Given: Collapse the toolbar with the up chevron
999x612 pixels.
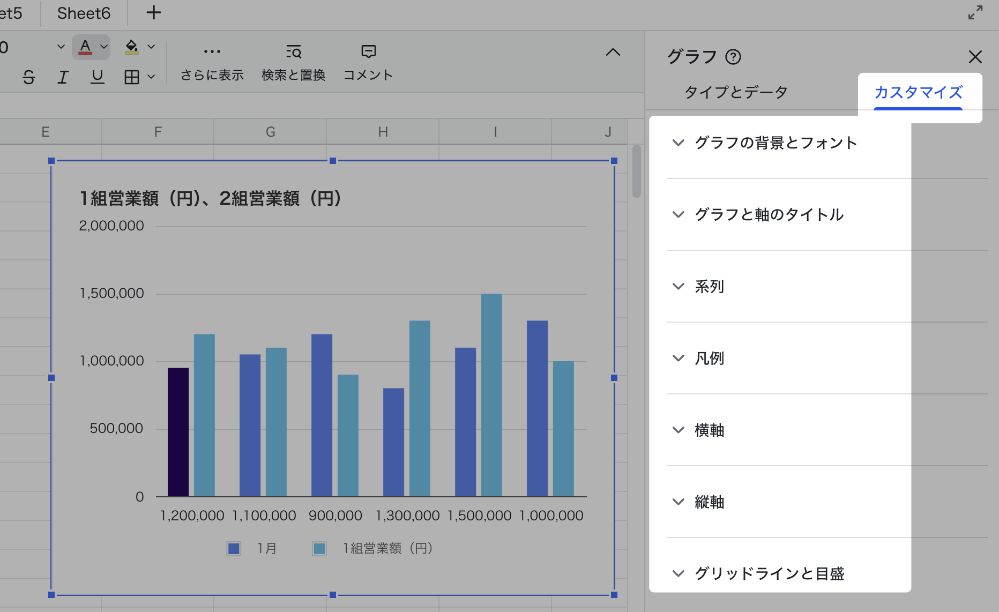Looking at the screenshot, I should [x=613, y=52].
